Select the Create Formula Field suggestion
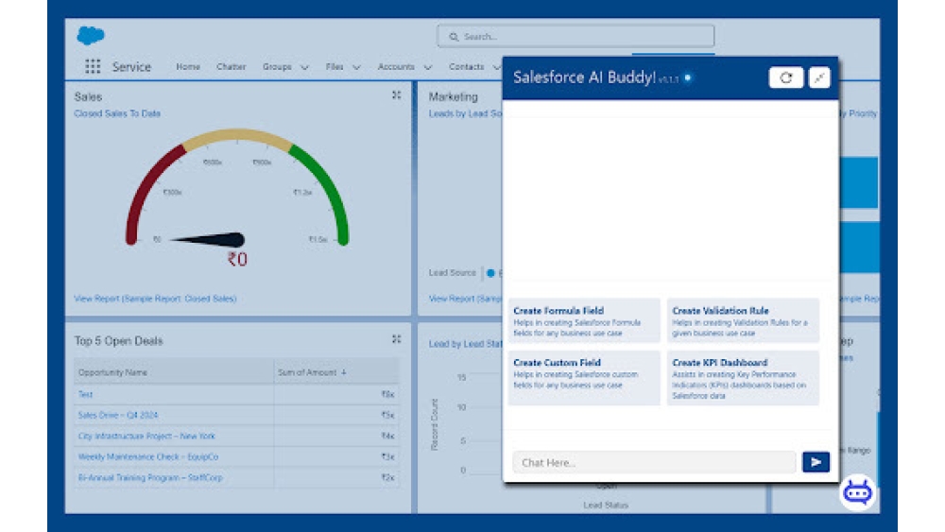Screen dimensions: 945x532 (x=584, y=320)
